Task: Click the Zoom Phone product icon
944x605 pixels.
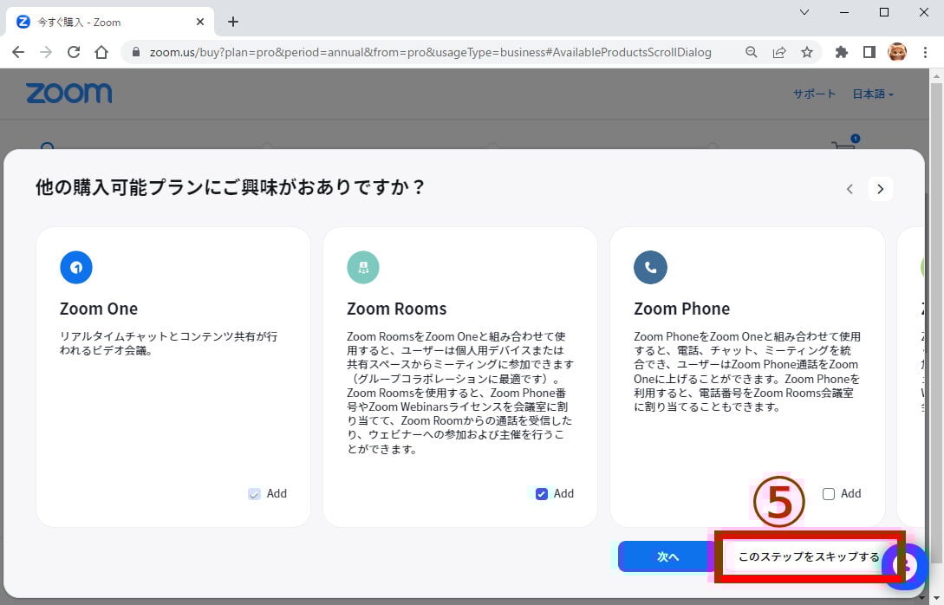Action: click(x=650, y=267)
